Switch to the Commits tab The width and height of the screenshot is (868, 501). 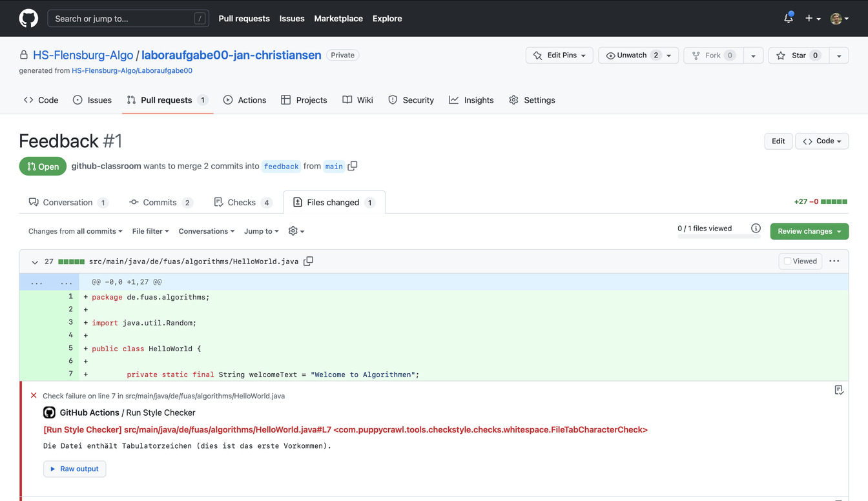(160, 202)
